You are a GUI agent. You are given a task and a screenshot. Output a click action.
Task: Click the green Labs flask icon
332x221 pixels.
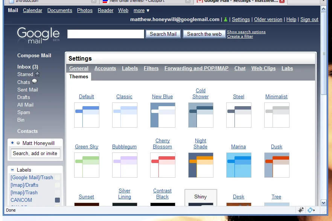pos(225,20)
